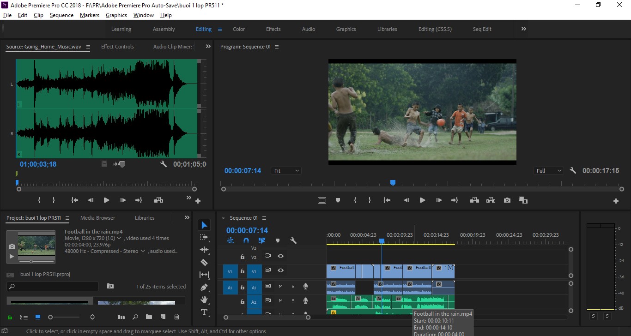Select the Slip tool

coord(204,275)
